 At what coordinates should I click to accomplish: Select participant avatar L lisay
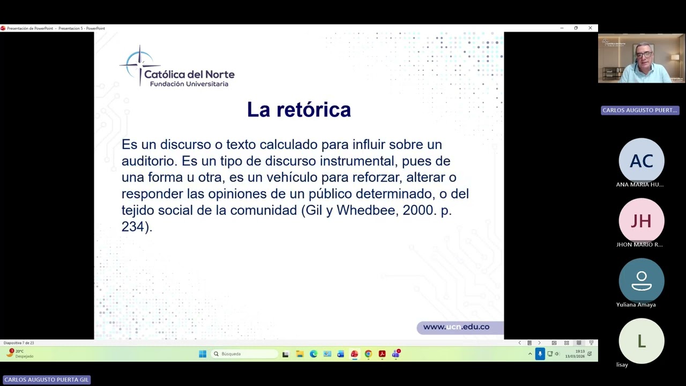(x=642, y=340)
